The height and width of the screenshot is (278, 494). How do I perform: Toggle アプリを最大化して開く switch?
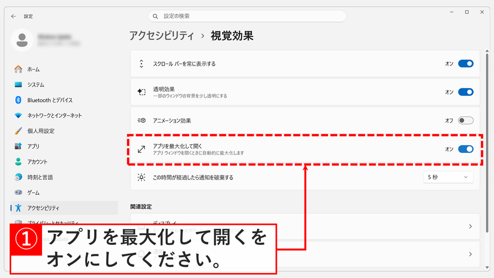tap(466, 149)
